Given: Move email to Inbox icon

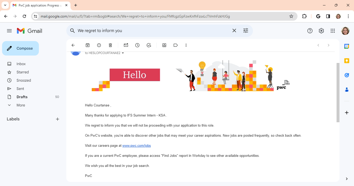Looking at the screenshot, I should (x=164, y=45).
